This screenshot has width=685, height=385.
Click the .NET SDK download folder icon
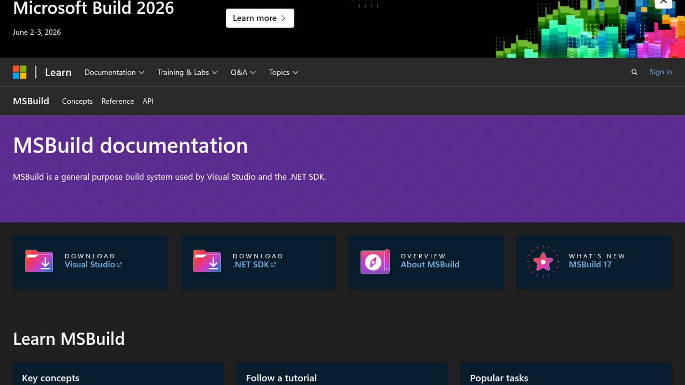coord(207,261)
